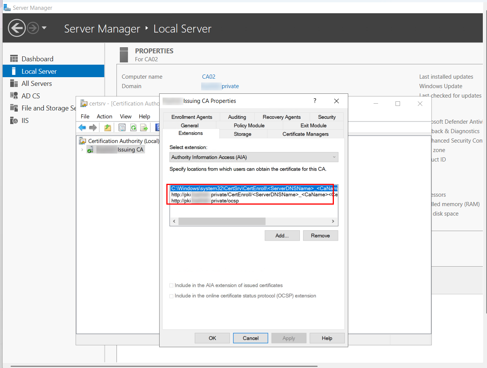Click the Add... button
487x368 pixels.
282,236
